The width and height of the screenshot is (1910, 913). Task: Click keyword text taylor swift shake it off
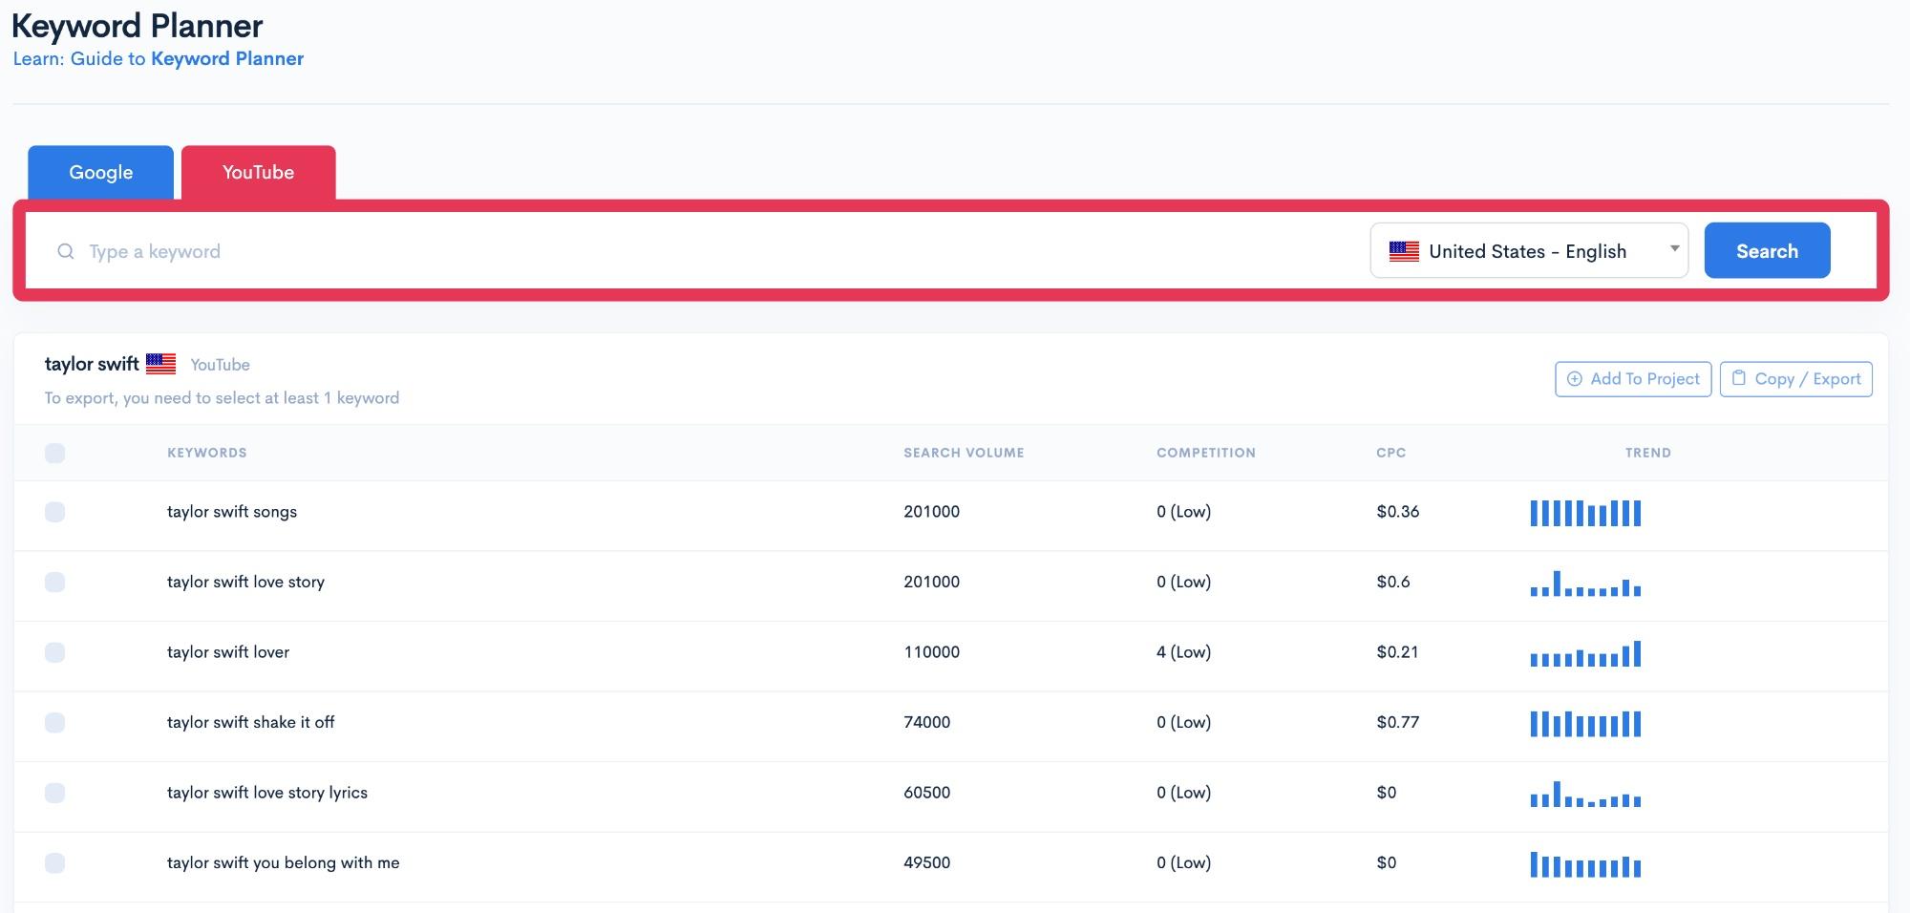[x=251, y=722]
